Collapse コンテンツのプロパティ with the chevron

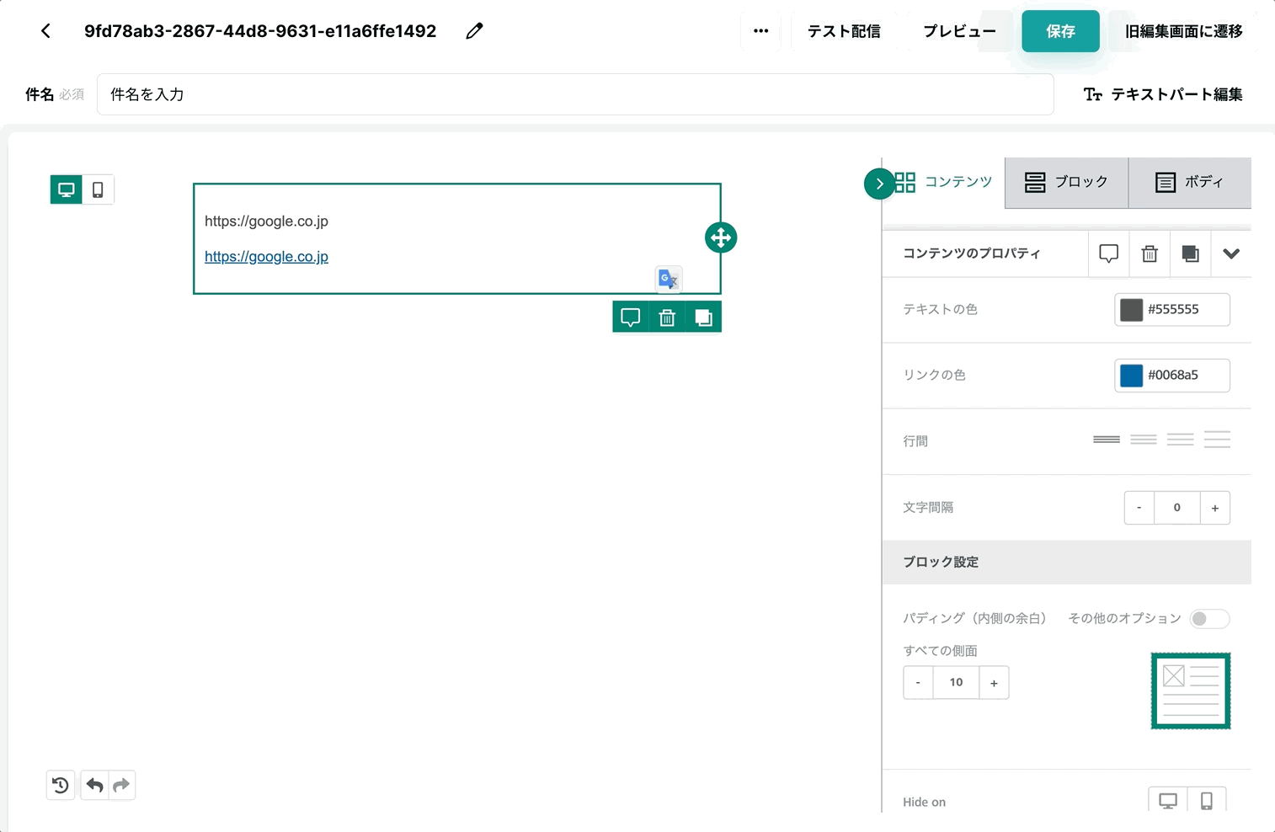pyautogui.click(x=1231, y=253)
